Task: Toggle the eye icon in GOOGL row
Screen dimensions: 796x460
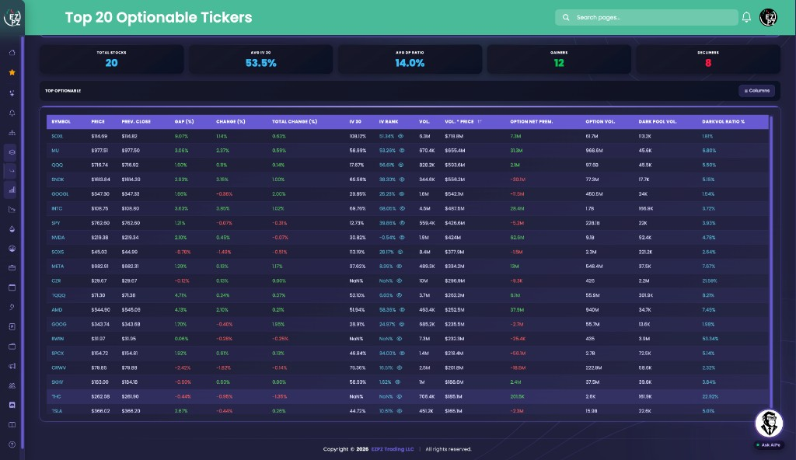Action: [x=401, y=194]
